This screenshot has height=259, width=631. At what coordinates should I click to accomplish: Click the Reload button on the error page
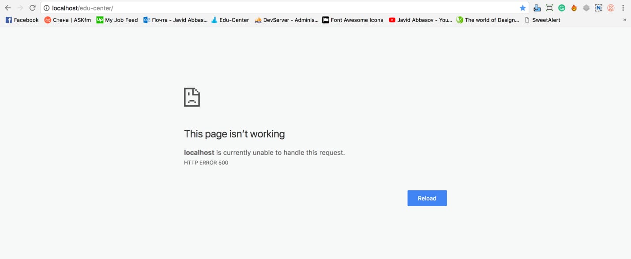tap(427, 198)
